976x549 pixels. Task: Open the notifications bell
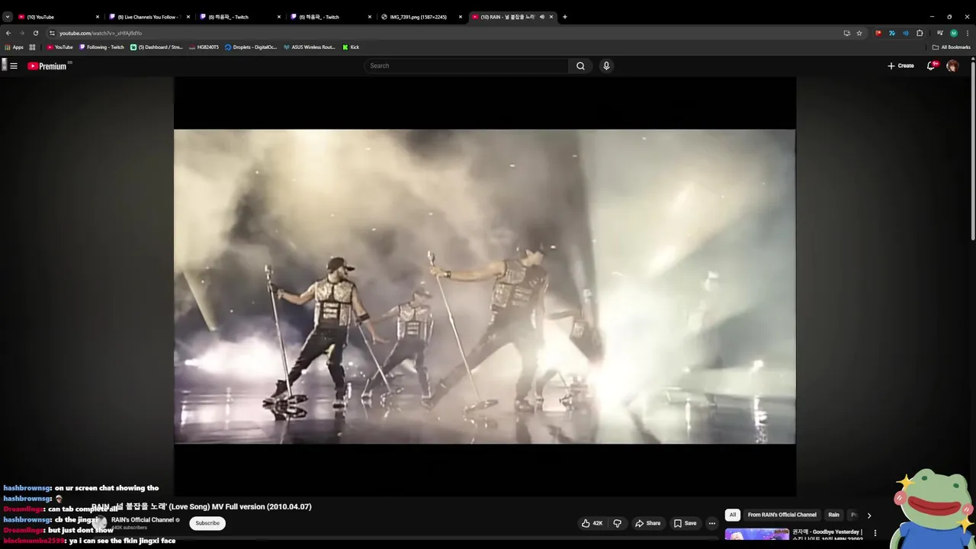[931, 66]
